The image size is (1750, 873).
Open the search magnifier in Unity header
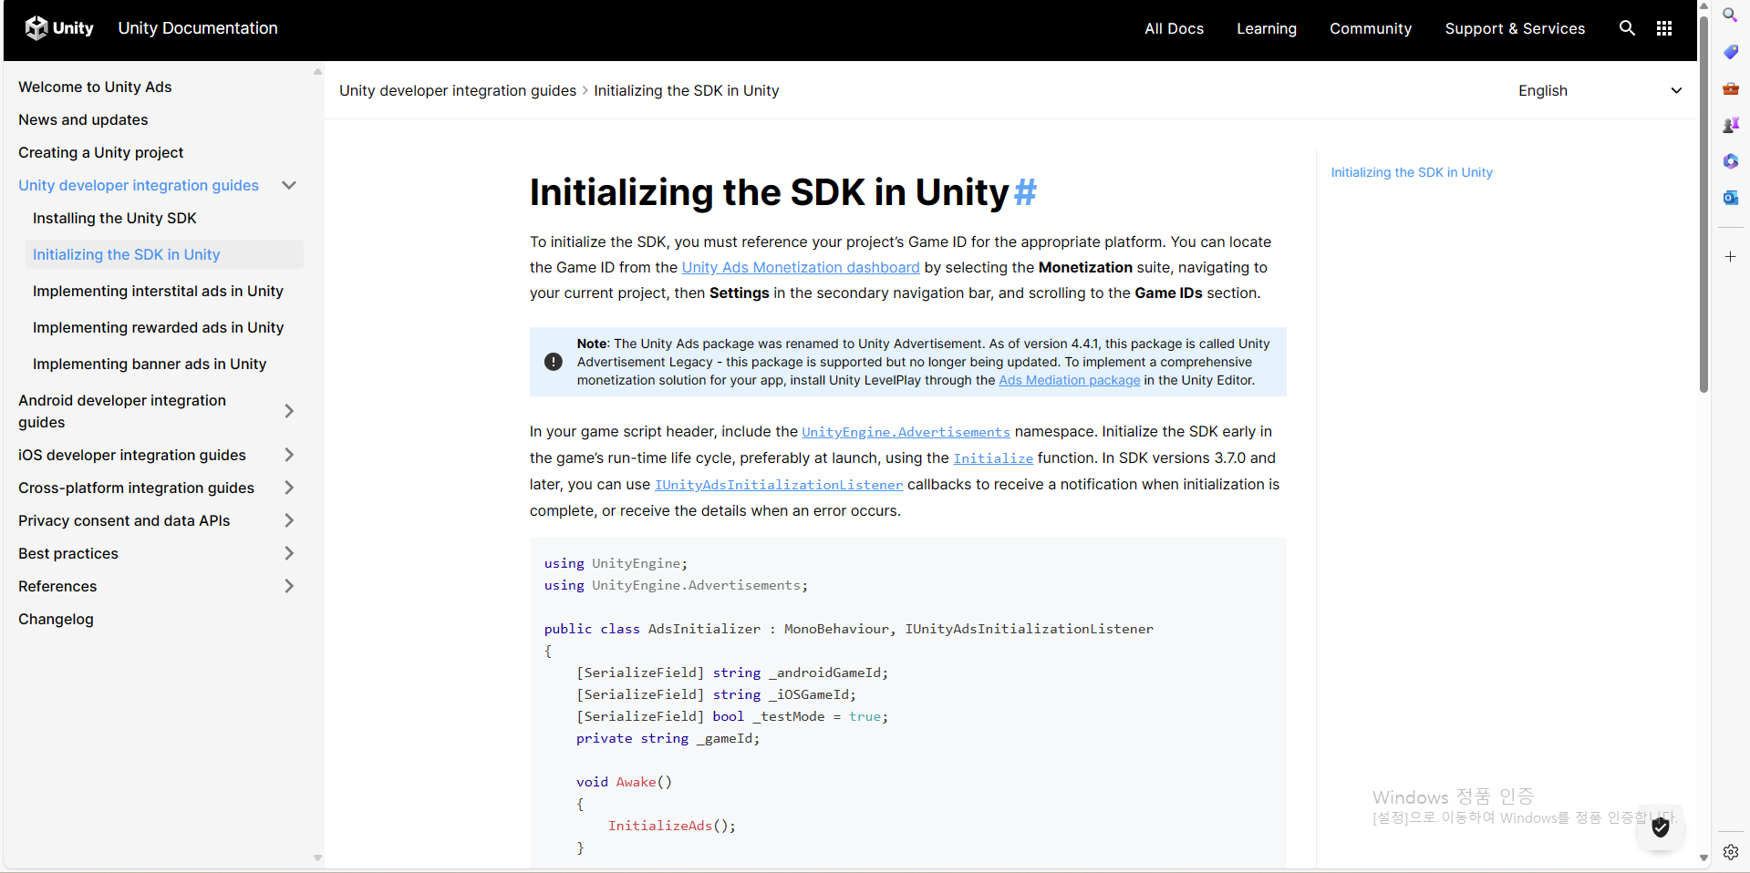coord(1627,28)
